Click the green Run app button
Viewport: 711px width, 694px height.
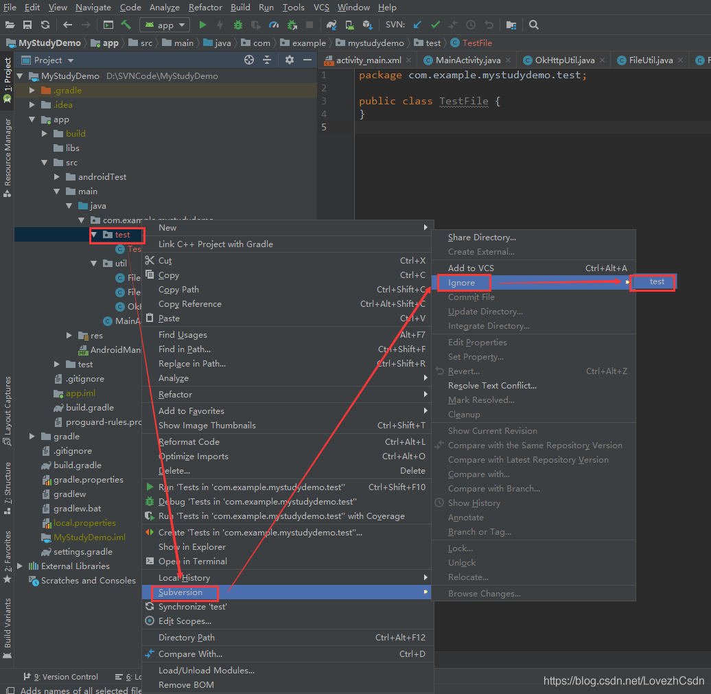click(202, 25)
